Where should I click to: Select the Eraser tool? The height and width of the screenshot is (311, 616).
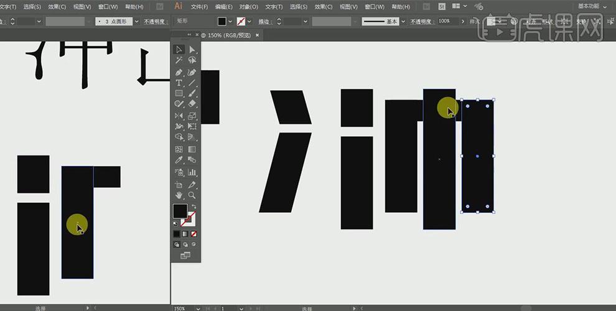click(x=192, y=104)
